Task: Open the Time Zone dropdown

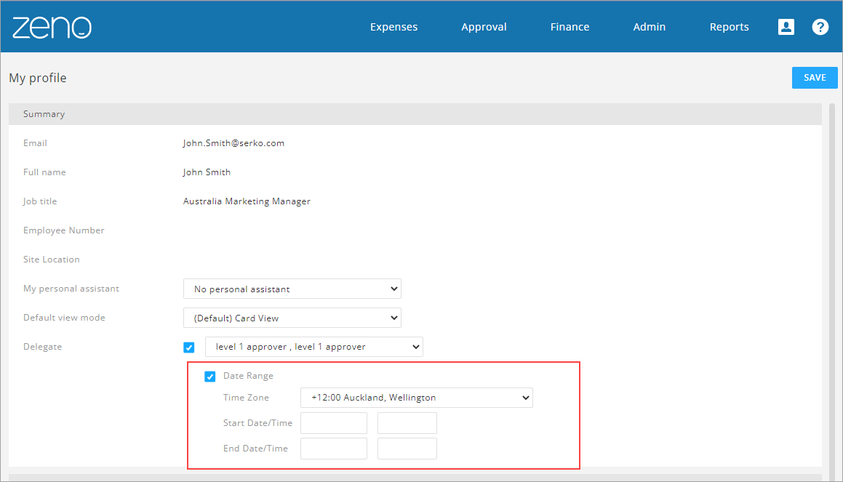Action: click(x=417, y=398)
